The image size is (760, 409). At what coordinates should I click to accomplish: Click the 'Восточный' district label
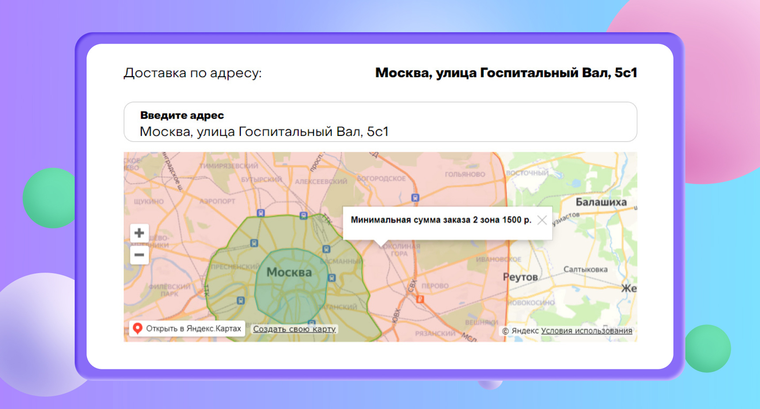pos(527,173)
